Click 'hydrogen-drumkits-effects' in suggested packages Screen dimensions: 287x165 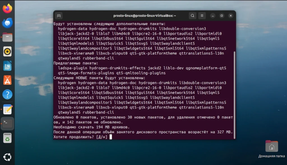tap(117, 68)
